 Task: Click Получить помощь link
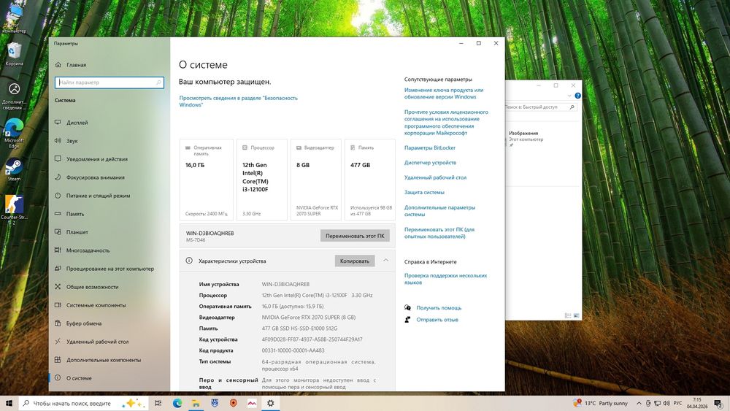click(x=439, y=307)
